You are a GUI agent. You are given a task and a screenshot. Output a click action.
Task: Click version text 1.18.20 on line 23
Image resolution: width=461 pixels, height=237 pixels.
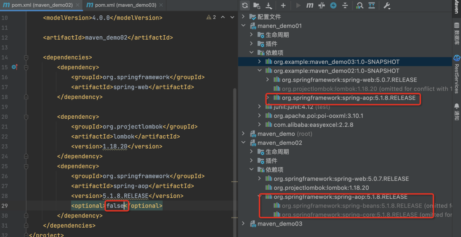click(115, 146)
